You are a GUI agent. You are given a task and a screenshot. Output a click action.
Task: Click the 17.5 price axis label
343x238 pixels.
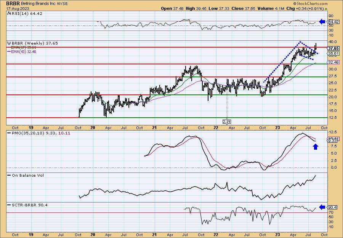point(332,104)
